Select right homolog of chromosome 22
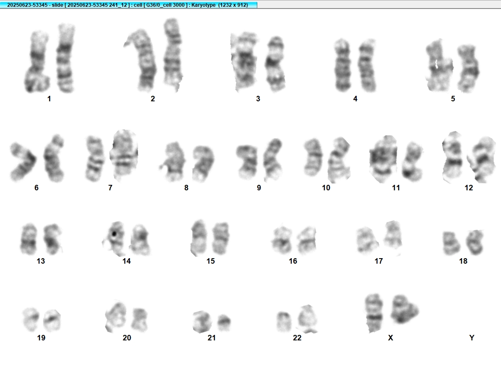501x376 pixels. [x=308, y=319]
